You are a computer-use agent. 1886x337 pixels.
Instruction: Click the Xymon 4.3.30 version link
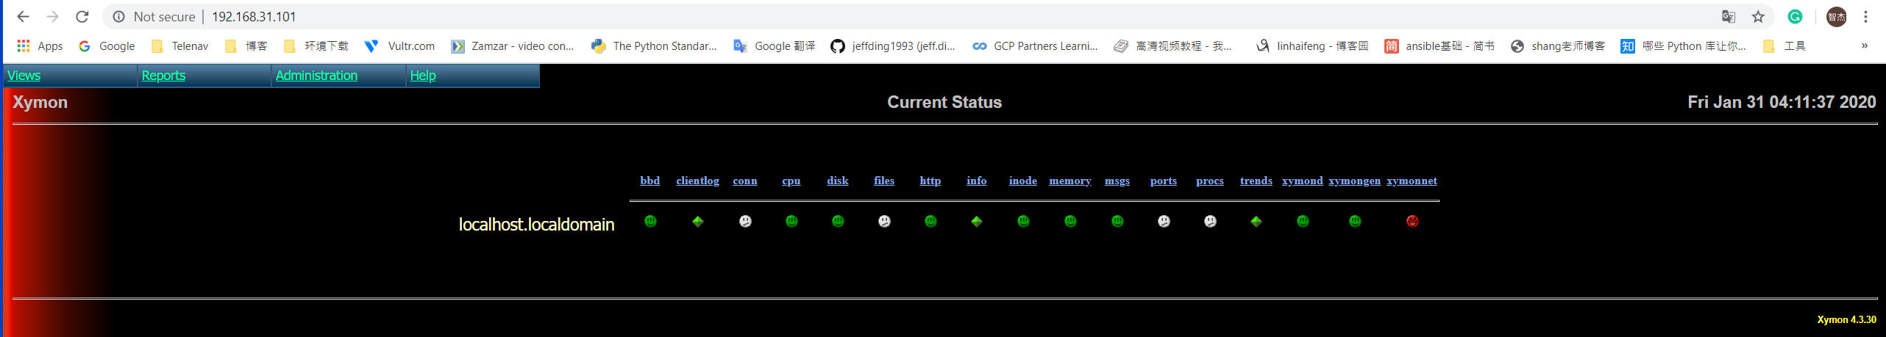pyautogui.click(x=1846, y=319)
